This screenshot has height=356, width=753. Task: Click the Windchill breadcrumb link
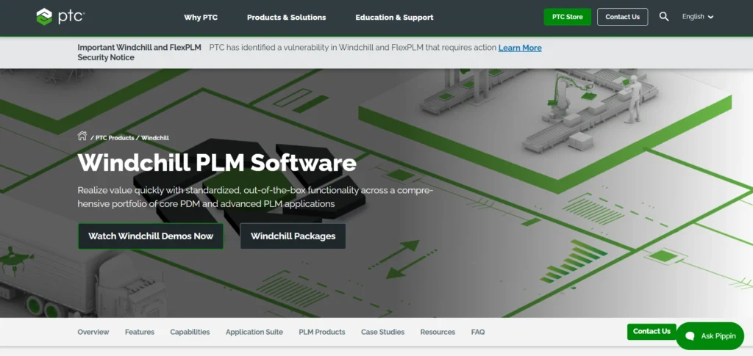tap(155, 138)
